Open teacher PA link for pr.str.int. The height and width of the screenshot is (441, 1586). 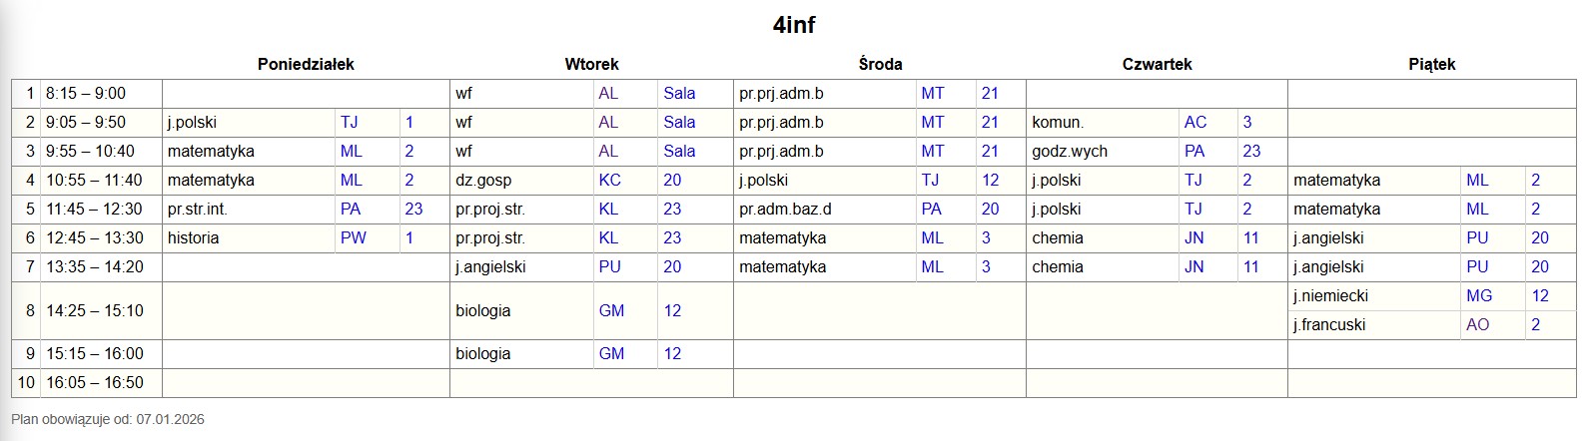[350, 210]
